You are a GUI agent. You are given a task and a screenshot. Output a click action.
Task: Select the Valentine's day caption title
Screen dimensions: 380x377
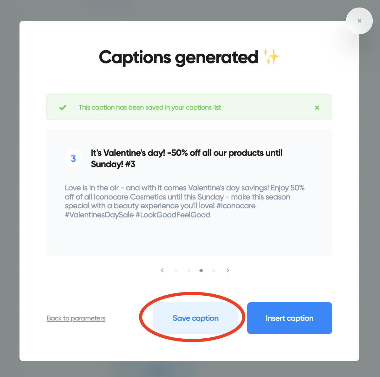(186, 158)
